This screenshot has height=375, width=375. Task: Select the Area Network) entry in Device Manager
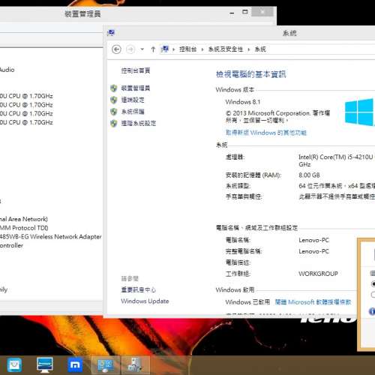[x=24, y=219]
